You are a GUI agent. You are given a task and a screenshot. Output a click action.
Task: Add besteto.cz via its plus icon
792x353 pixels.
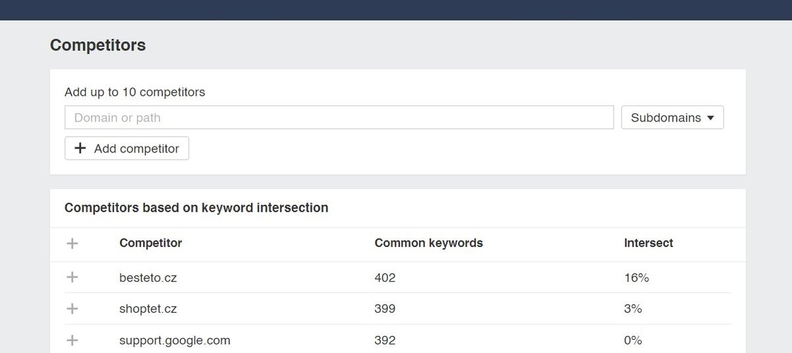click(x=73, y=277)
